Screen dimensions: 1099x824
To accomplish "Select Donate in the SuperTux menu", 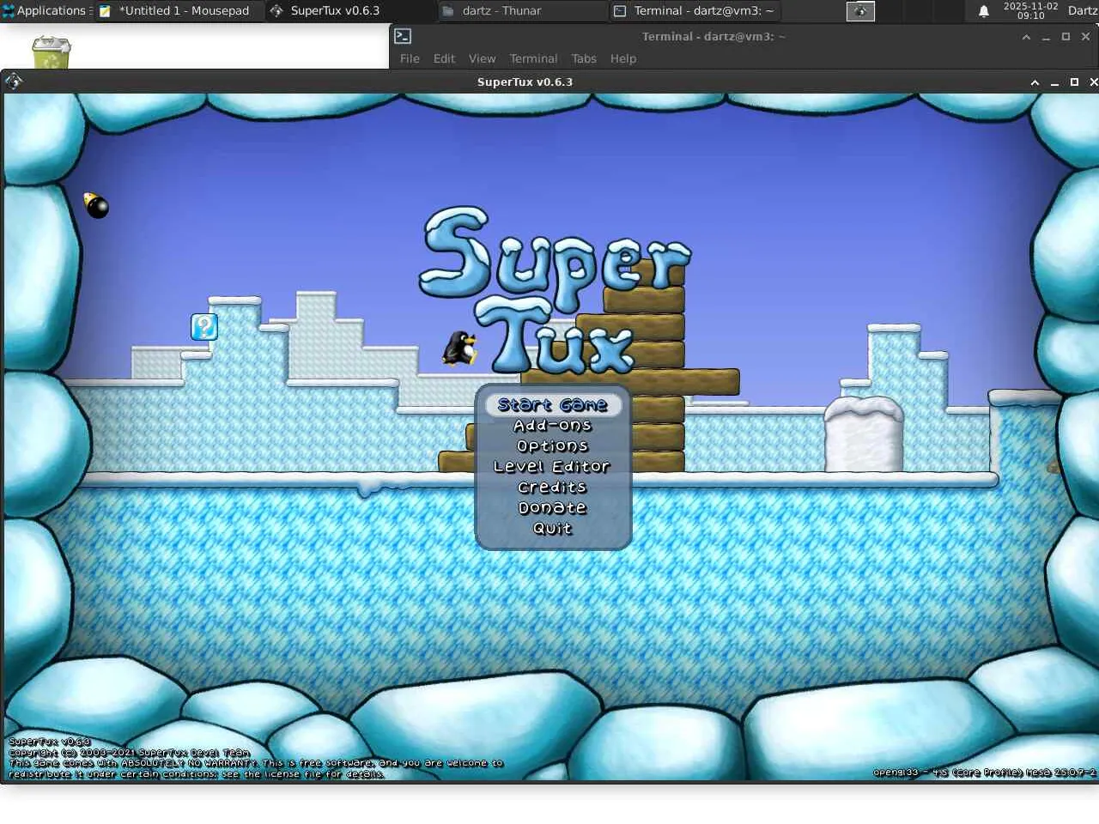I will click(x=553, y=508).
